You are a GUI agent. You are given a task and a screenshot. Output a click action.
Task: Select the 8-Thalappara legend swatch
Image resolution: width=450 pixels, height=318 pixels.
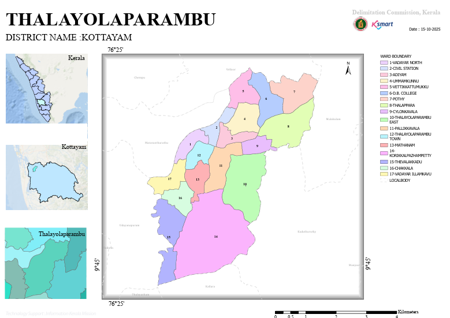(384, 105)
